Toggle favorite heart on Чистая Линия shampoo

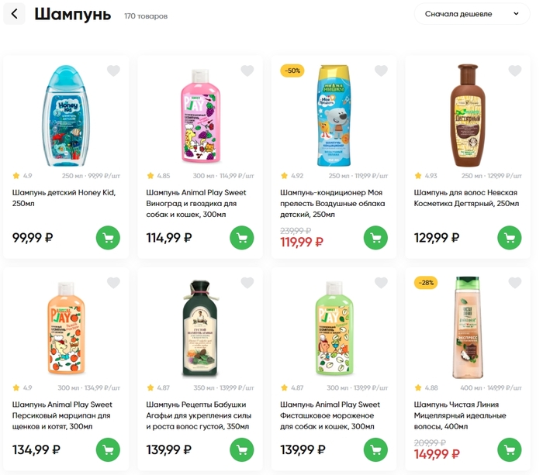point(515,283)
